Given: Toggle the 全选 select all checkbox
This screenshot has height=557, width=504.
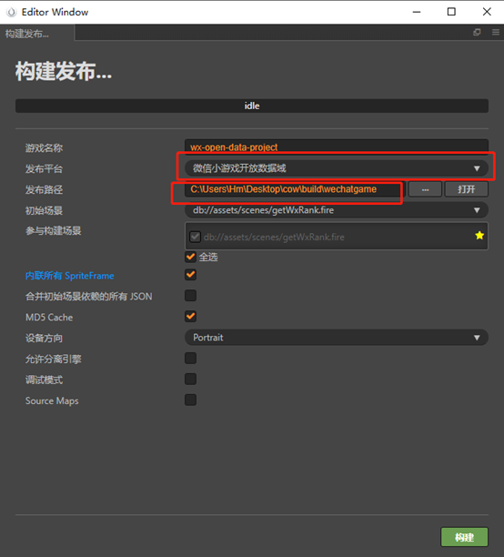Looking at the screenshot, I should (x=191, y=257).
